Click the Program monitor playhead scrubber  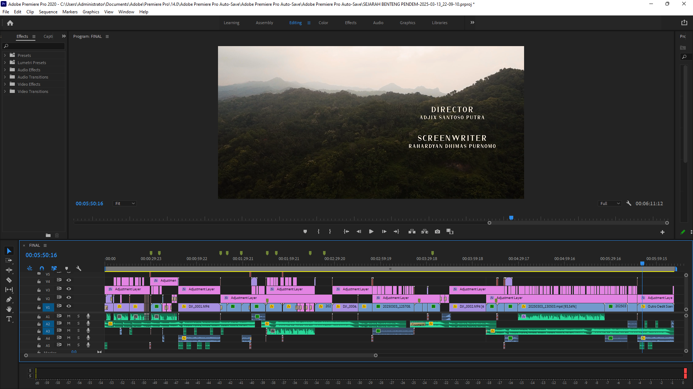click(511, 218)
